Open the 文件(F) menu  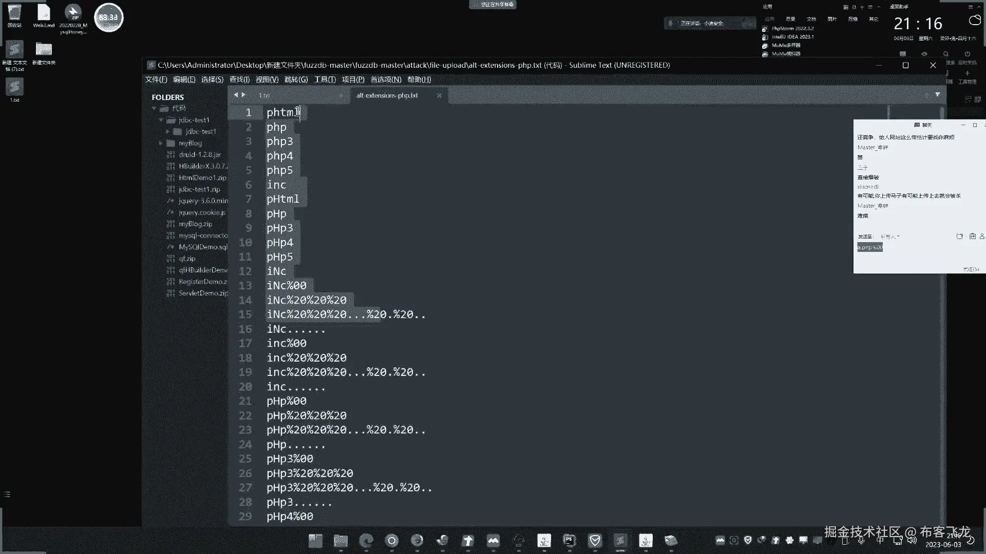click(156, 80)
